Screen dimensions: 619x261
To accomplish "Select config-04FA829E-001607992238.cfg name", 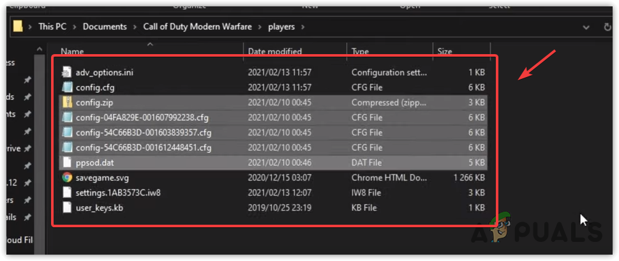I will click(x=142, y=117).
